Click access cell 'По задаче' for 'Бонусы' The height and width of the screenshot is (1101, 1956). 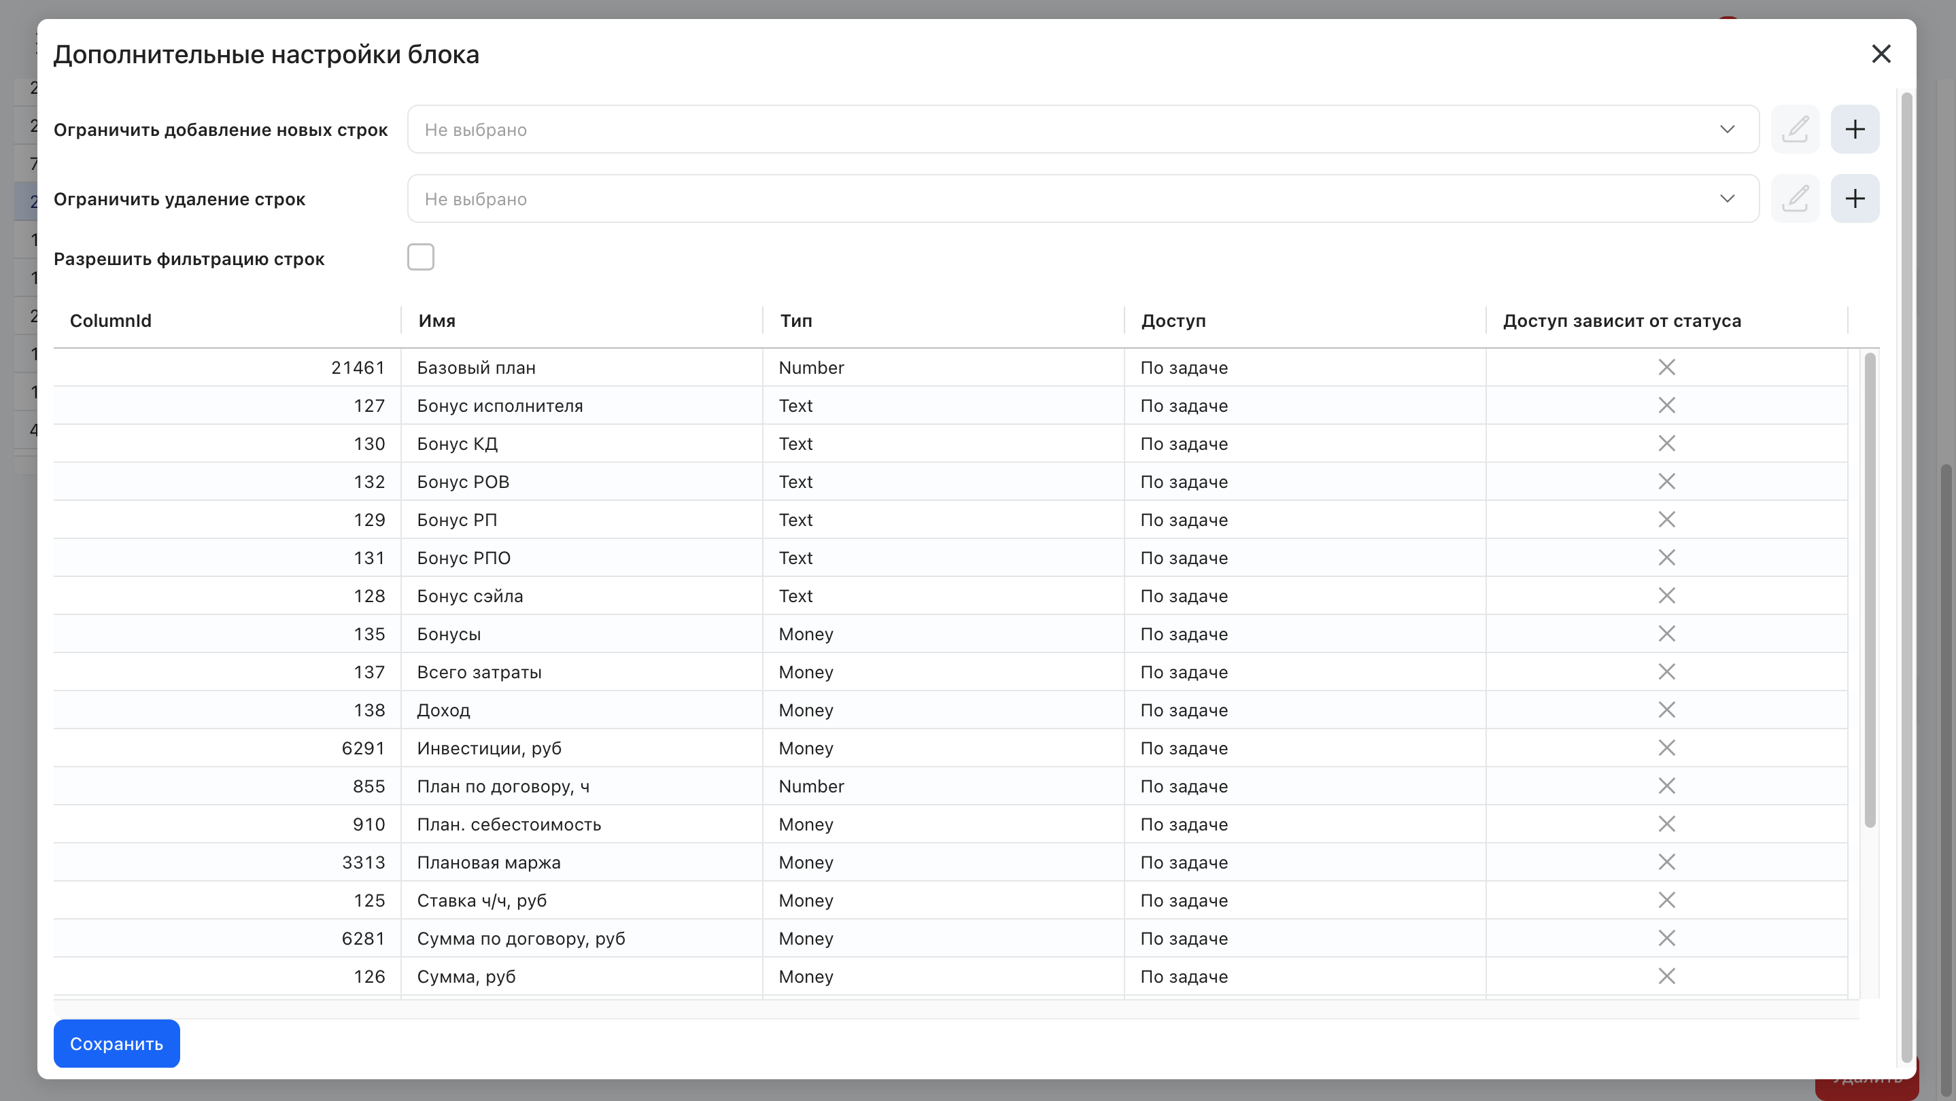tap(1305, 633)
